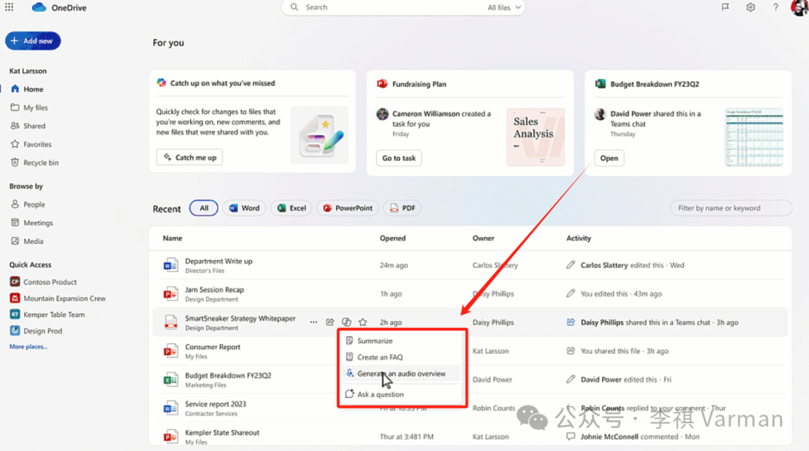Viewport: 809px width, 451px height.
Task: Open Consumer Report presentation
Action: 213,347
